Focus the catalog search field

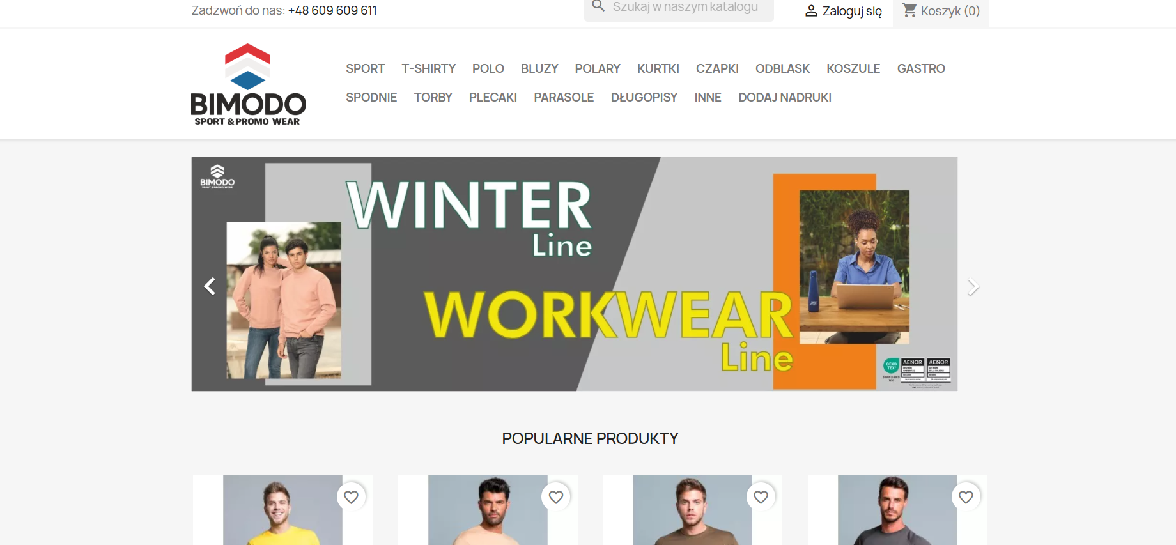(685, 7)
